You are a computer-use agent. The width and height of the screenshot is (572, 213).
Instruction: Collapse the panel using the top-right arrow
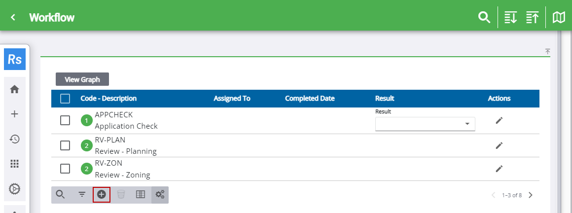tap(547, 51)
